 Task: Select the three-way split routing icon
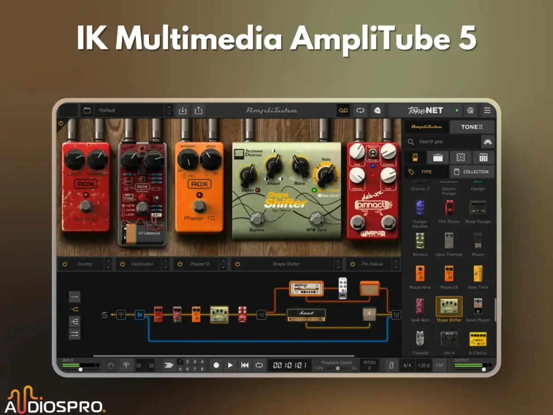(x=74, y=321)
